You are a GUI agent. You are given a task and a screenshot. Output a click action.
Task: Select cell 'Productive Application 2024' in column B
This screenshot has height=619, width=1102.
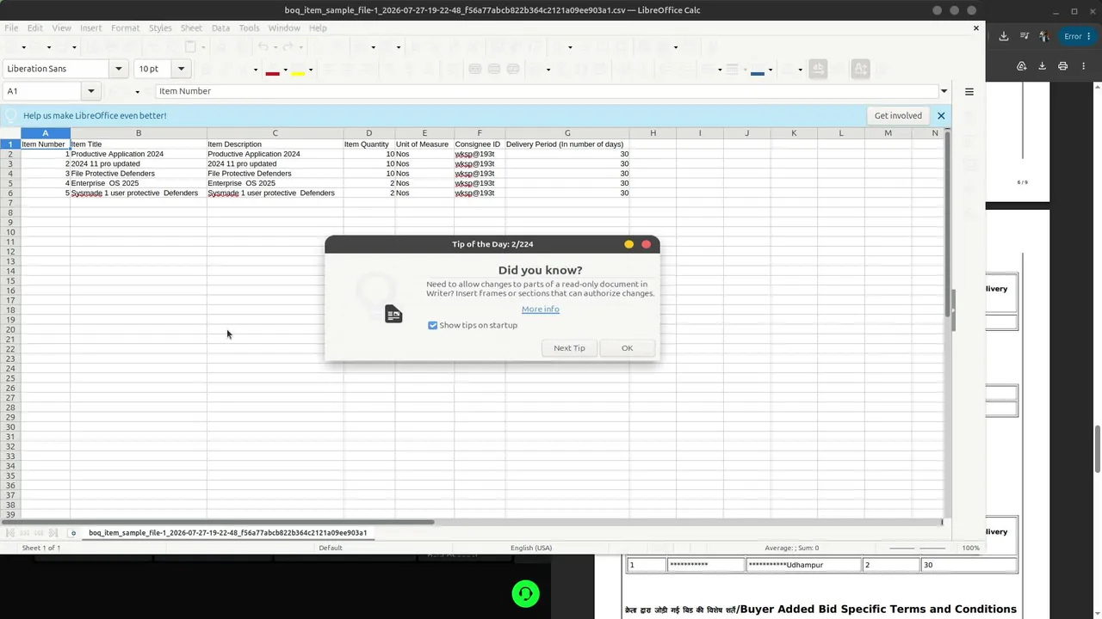(x=139, y=154)
